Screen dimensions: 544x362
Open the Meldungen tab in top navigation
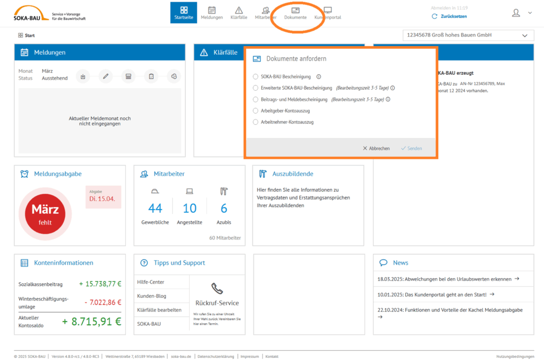[211, 13]
